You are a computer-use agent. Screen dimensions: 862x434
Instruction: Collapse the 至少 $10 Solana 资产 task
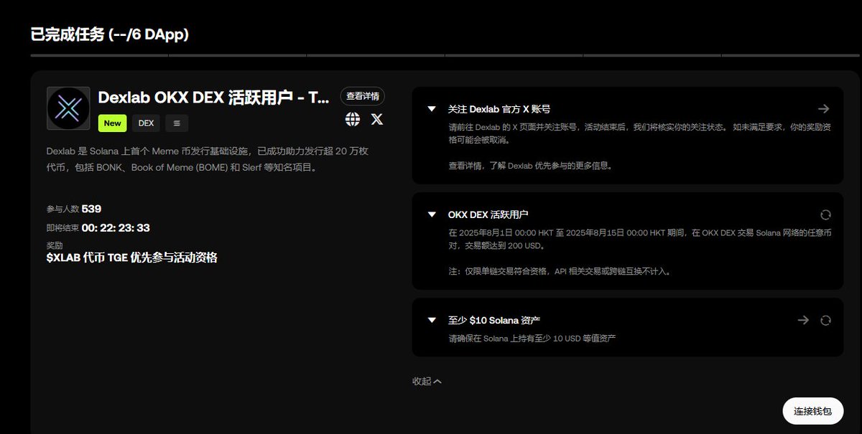click(432, 320)
